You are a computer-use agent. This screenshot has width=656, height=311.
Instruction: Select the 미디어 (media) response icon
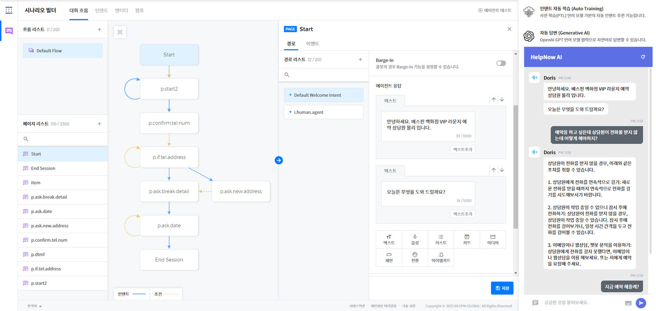point(493,239)
